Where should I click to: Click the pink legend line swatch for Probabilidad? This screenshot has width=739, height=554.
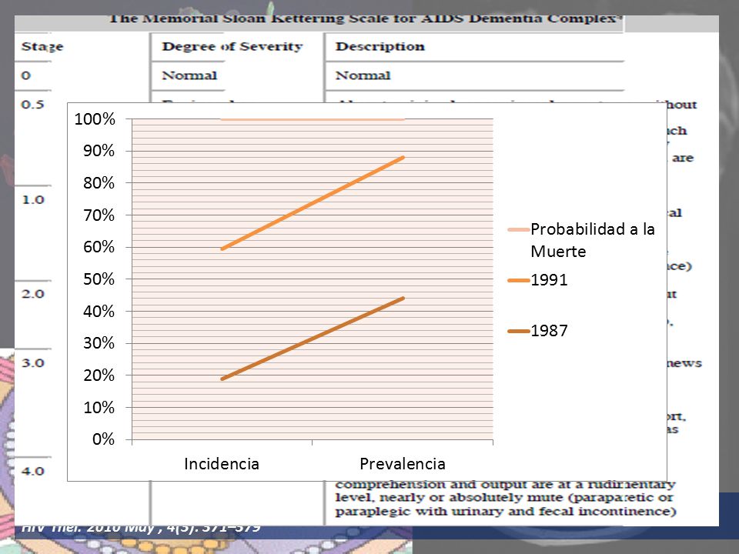(x=518, y=230)
